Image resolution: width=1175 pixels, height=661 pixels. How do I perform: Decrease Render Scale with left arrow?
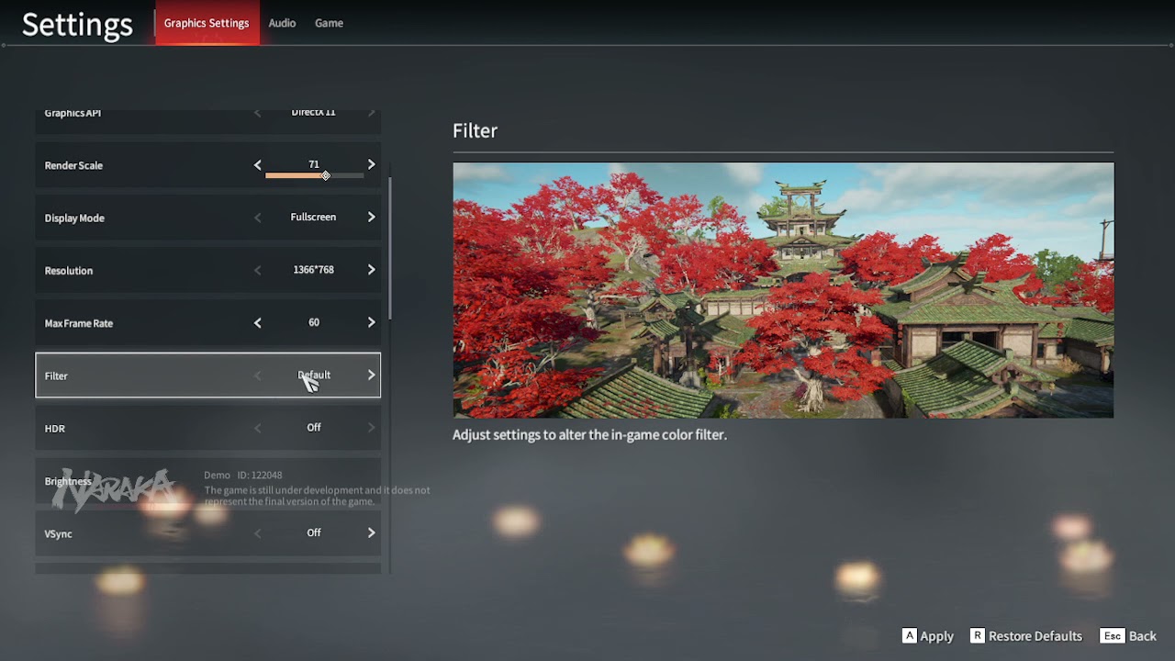(257, 165)
